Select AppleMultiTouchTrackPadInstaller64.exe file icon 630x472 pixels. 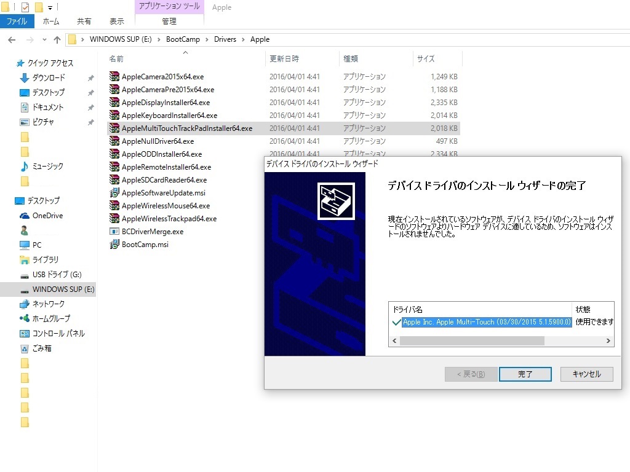click(114, 128)
